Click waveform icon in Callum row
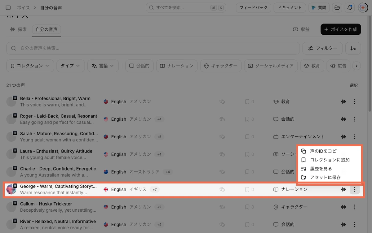Viewport: 372px width, 233px height. point(343,207)
